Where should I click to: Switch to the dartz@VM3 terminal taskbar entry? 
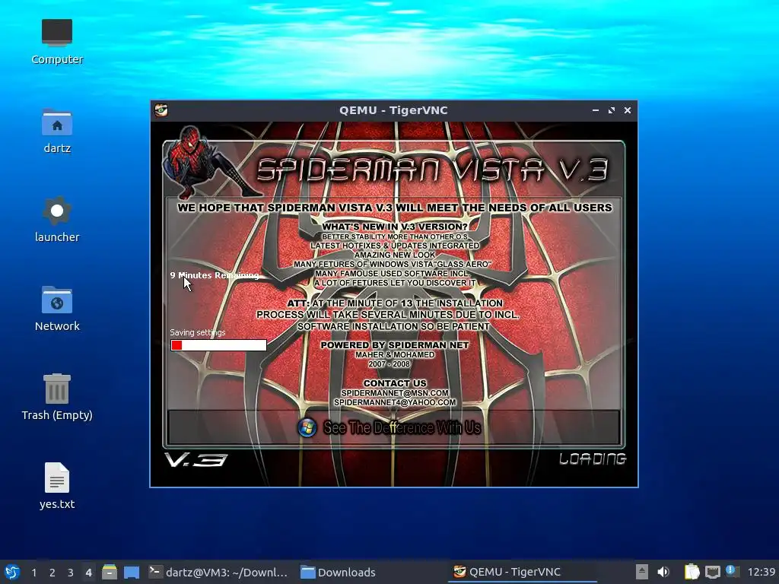click(218, 572)
